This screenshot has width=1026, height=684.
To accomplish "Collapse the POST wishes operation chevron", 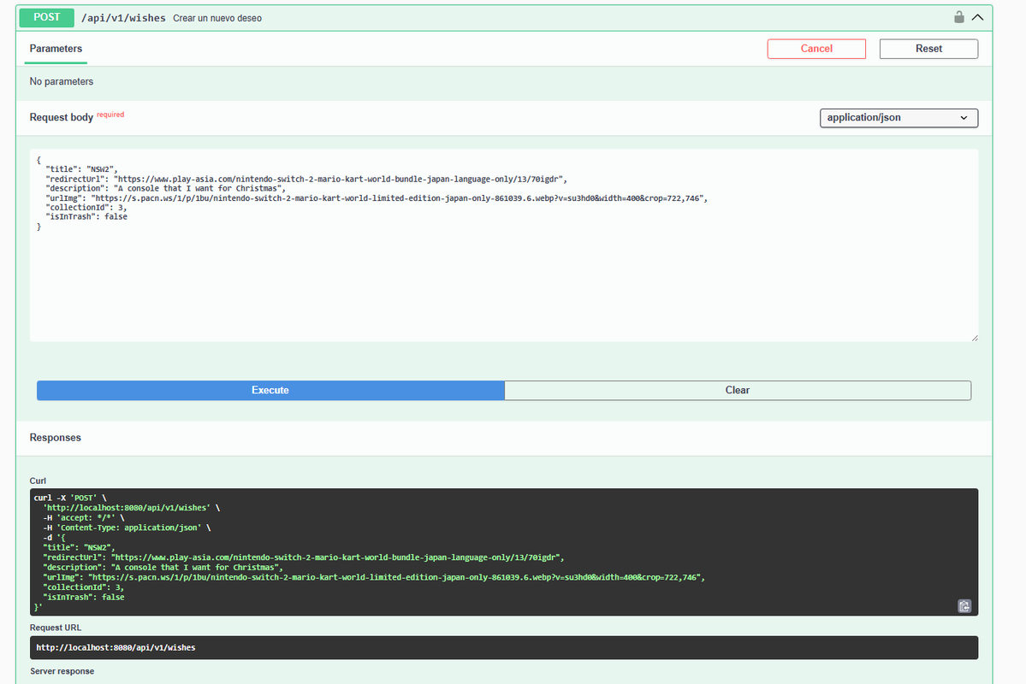I will pos(977,18).
